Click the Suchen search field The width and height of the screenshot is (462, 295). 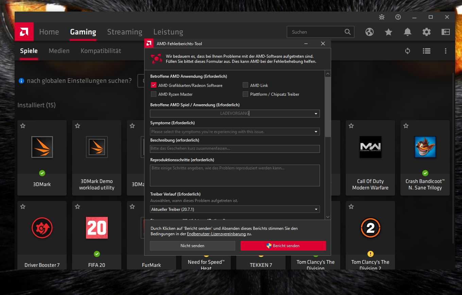(321, 32)
